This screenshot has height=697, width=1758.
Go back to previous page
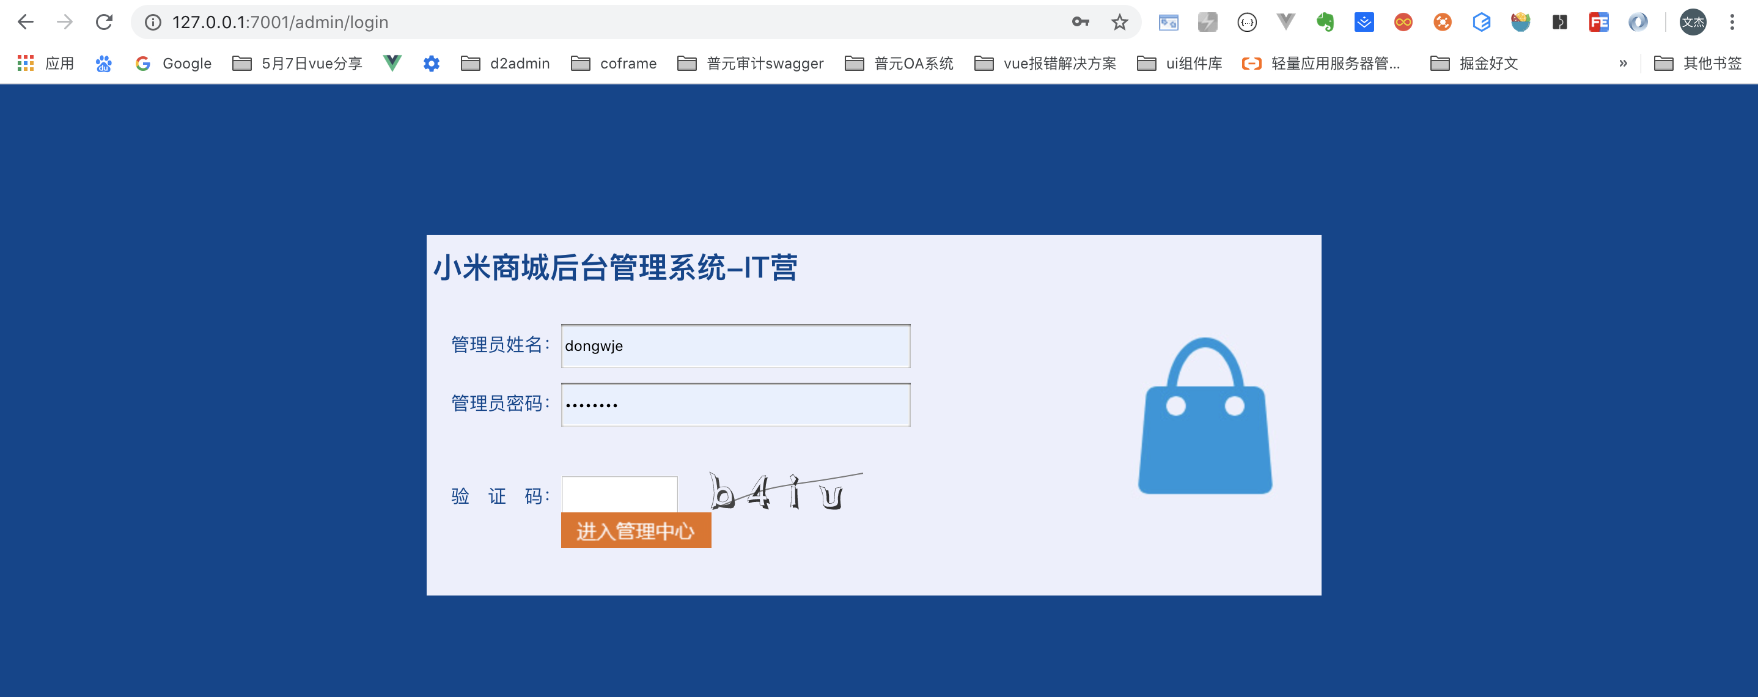coord(25,23)
